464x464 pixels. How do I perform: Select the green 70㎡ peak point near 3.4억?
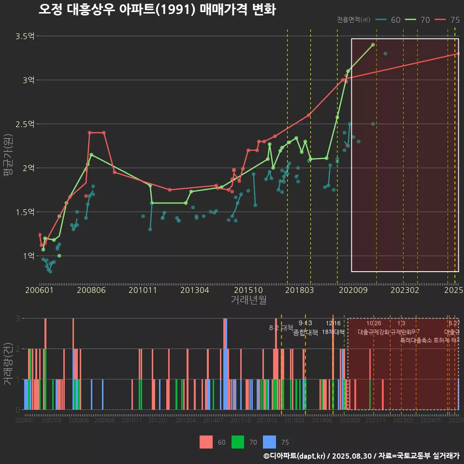[373, 45]
